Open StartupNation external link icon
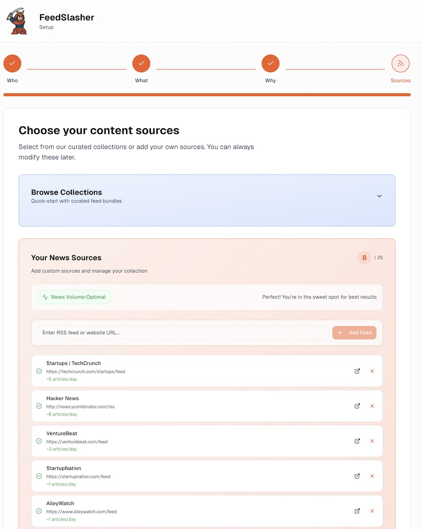 click(x=357, y=476)
